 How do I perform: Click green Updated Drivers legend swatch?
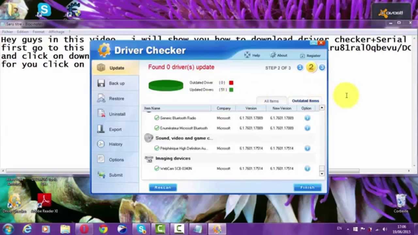[231, 90]
